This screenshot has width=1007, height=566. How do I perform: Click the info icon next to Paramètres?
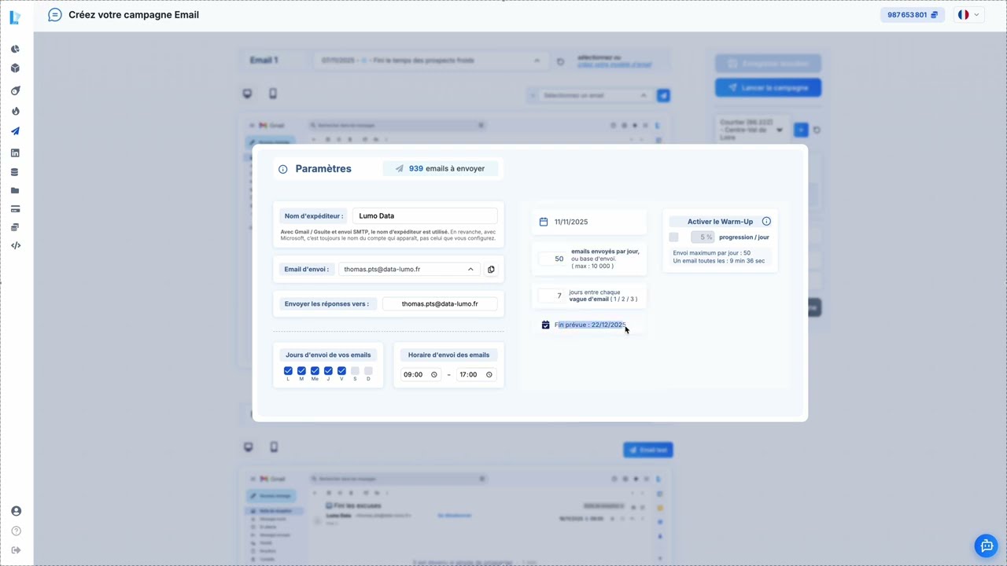tap(283, 169)
